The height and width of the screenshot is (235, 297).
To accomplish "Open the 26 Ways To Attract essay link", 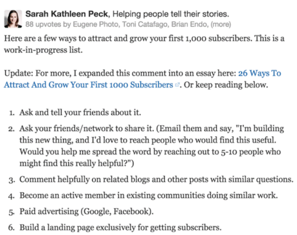I will click(x=259, y=73).
